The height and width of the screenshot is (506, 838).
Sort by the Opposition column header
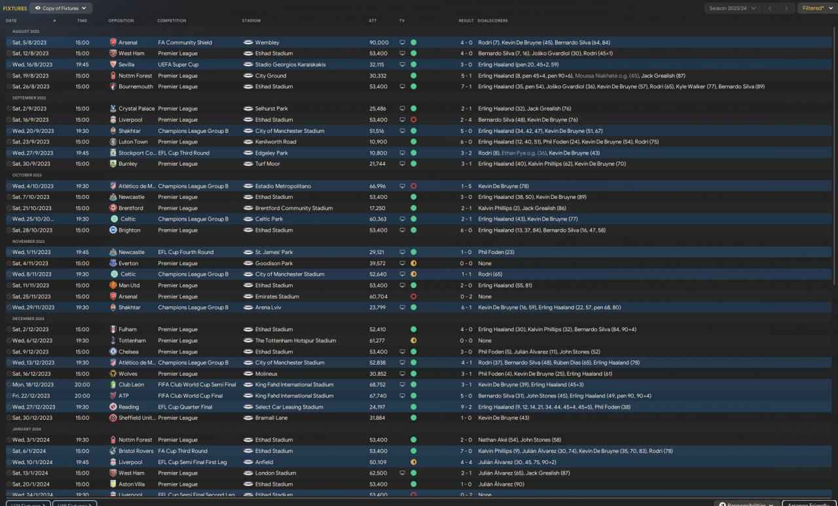click(x=120, y=20)
